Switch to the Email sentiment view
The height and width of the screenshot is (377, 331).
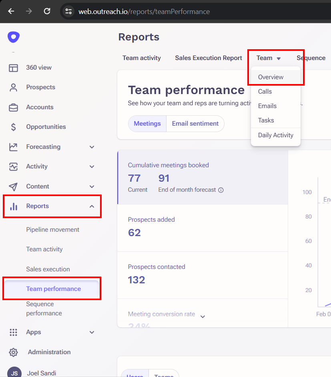195,124
